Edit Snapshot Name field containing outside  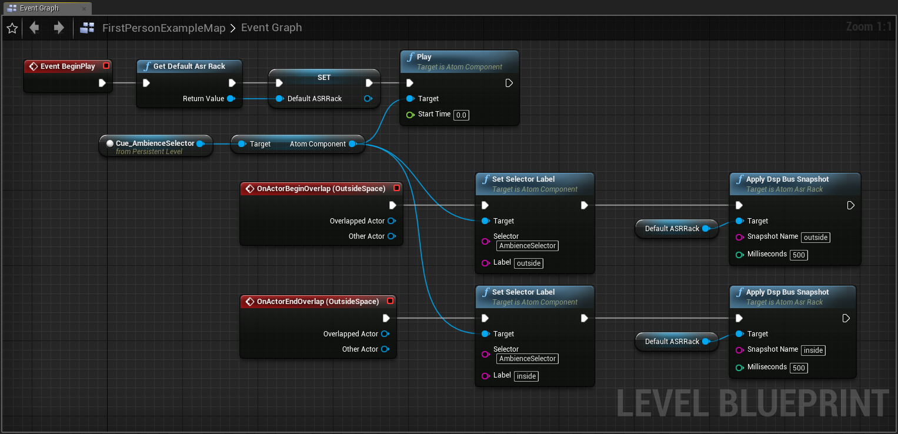(x=816, y=238)
